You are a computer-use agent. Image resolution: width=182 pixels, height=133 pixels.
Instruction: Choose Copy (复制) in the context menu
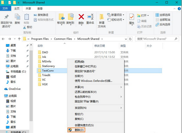(96, 119)
